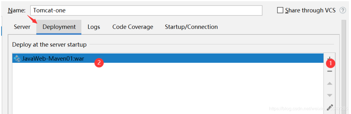351x114 pixels.
Task: Select the Deployment tab
Action: pyautogui.click(x=59, y=27)
